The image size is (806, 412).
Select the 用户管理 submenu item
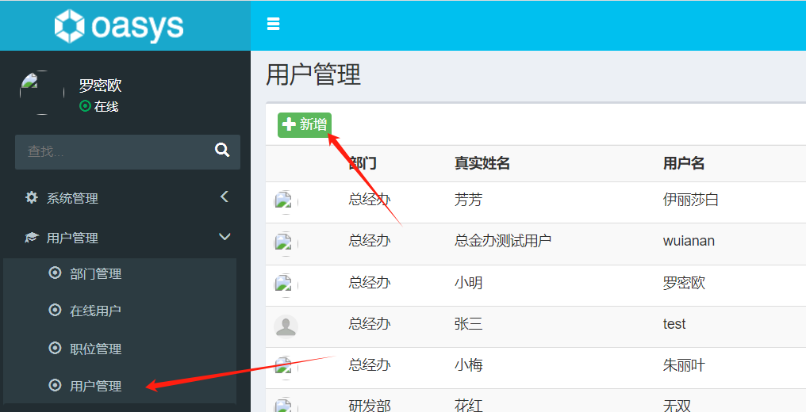coord(95,386)
